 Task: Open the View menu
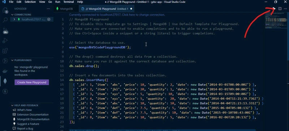(42, 2)
